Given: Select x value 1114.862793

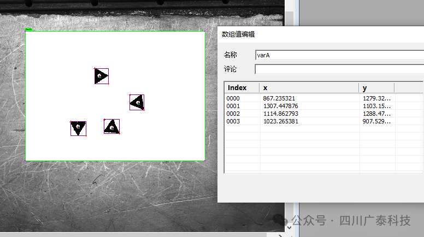Looking at the screenshot, I should (x=281, y=114).
